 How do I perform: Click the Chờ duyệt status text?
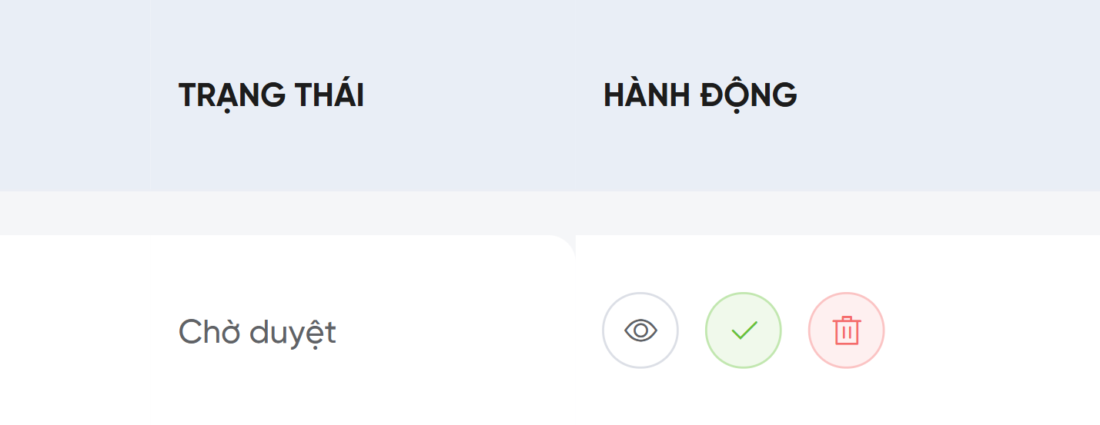(x=257, y=333)
